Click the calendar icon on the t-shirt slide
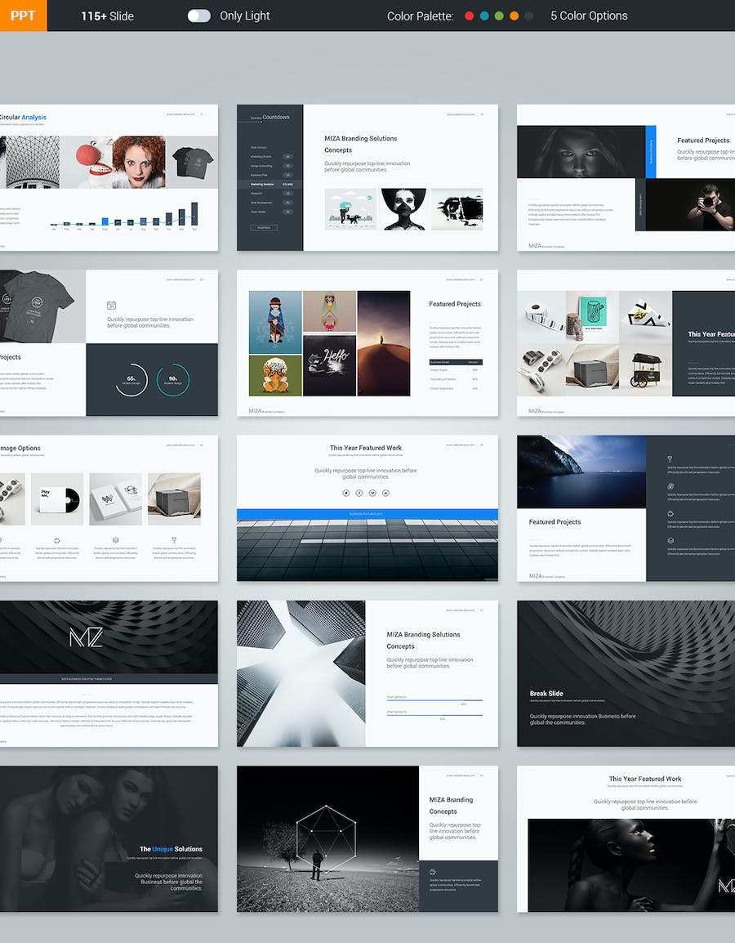The height and width of the screenshot is (943, 735). (112, 306)
